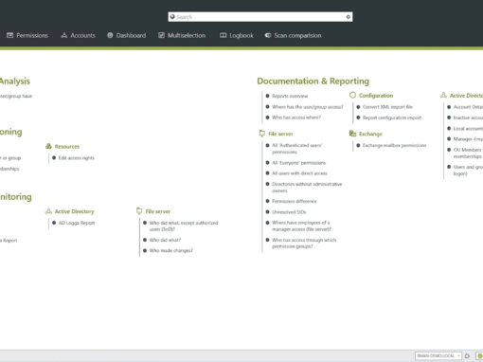Click Active Directory icon under monitoring section
Image resolution: width=483 pixels, height=362 pixels.
point(48,211)
